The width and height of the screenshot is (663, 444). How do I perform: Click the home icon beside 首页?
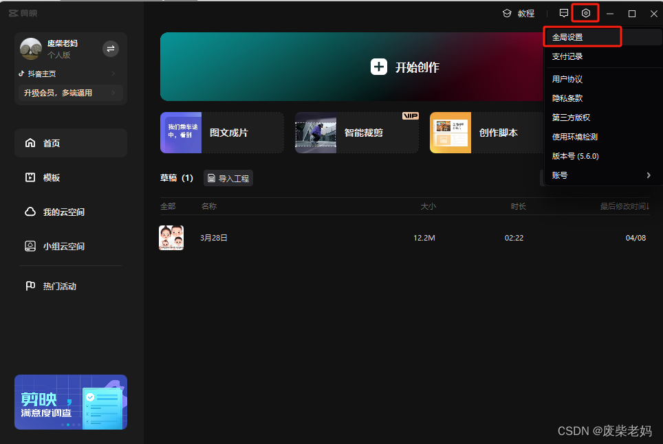tap(30, 143)
